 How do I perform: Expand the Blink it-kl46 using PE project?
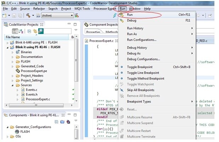[7, 43]
